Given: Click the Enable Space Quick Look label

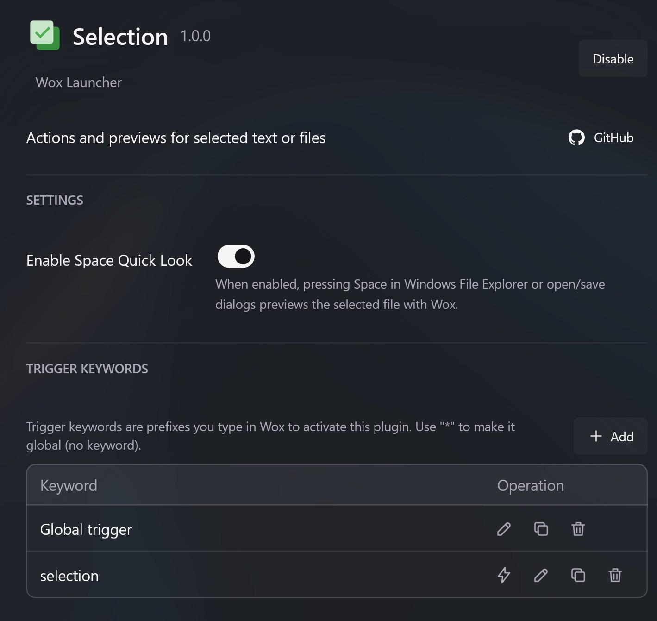Looking at the screenshot, I should pos(109,261).
